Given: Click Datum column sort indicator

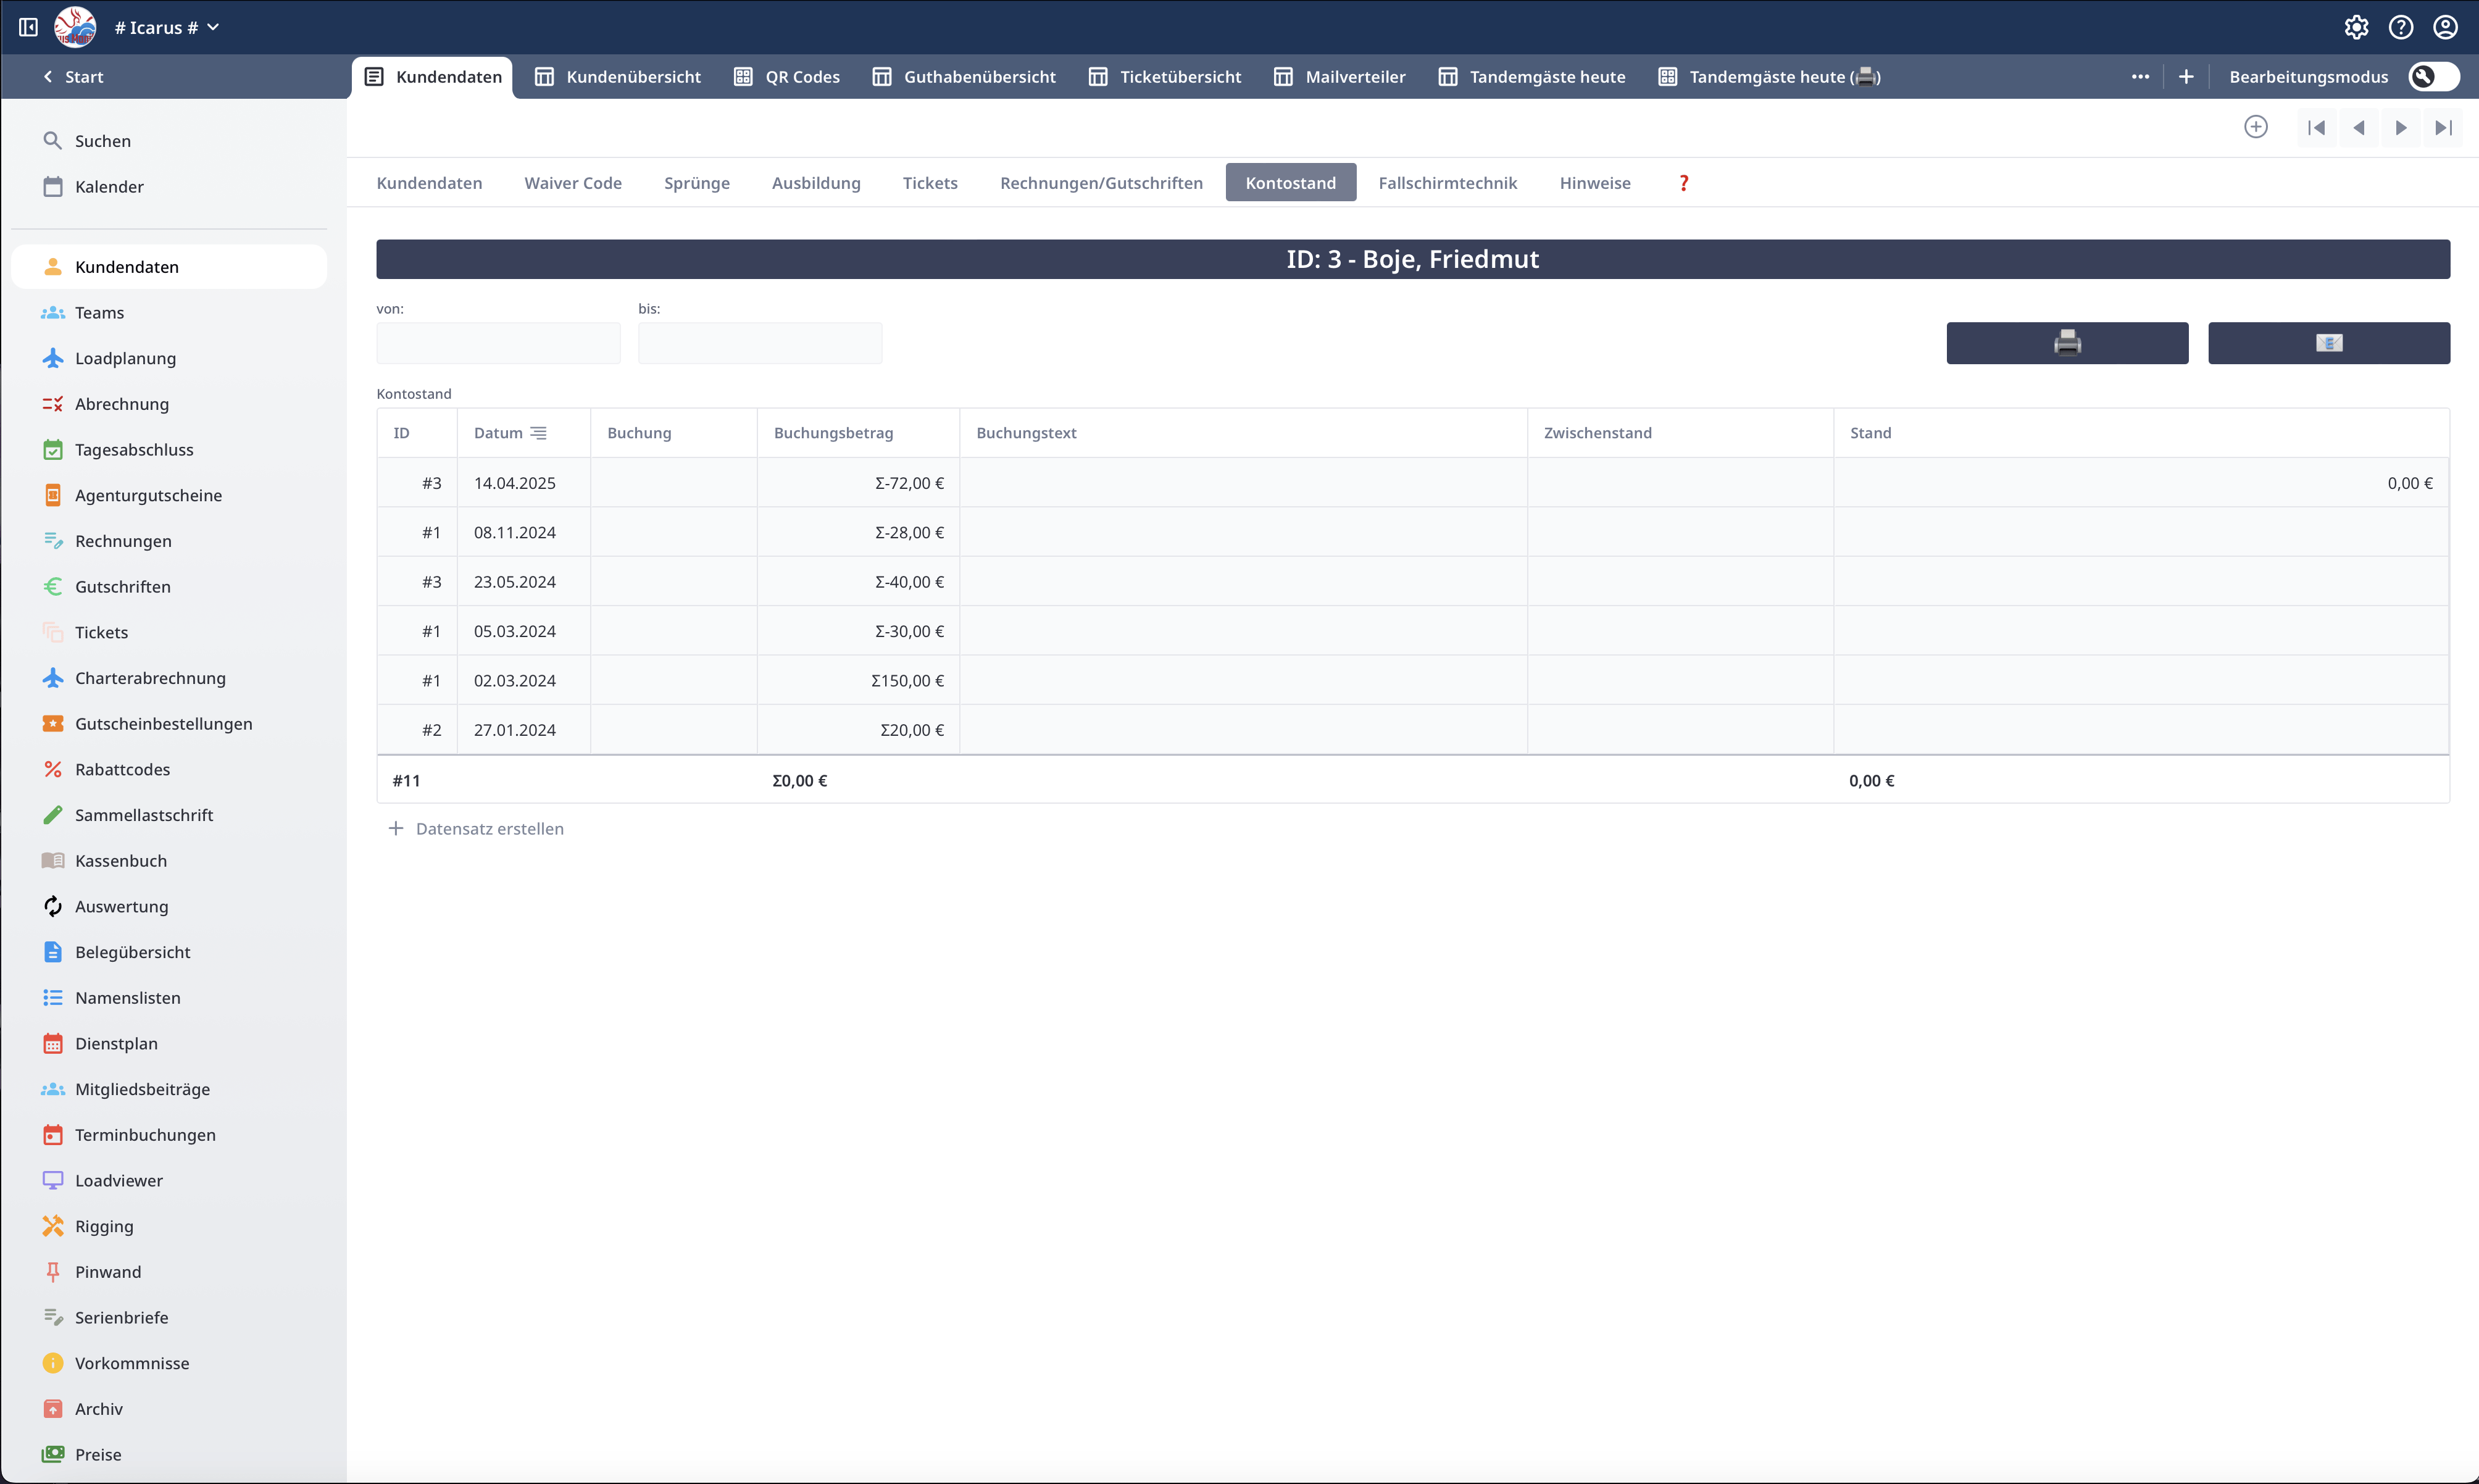Looking at the screenshot, I should (x=538, y=433).
